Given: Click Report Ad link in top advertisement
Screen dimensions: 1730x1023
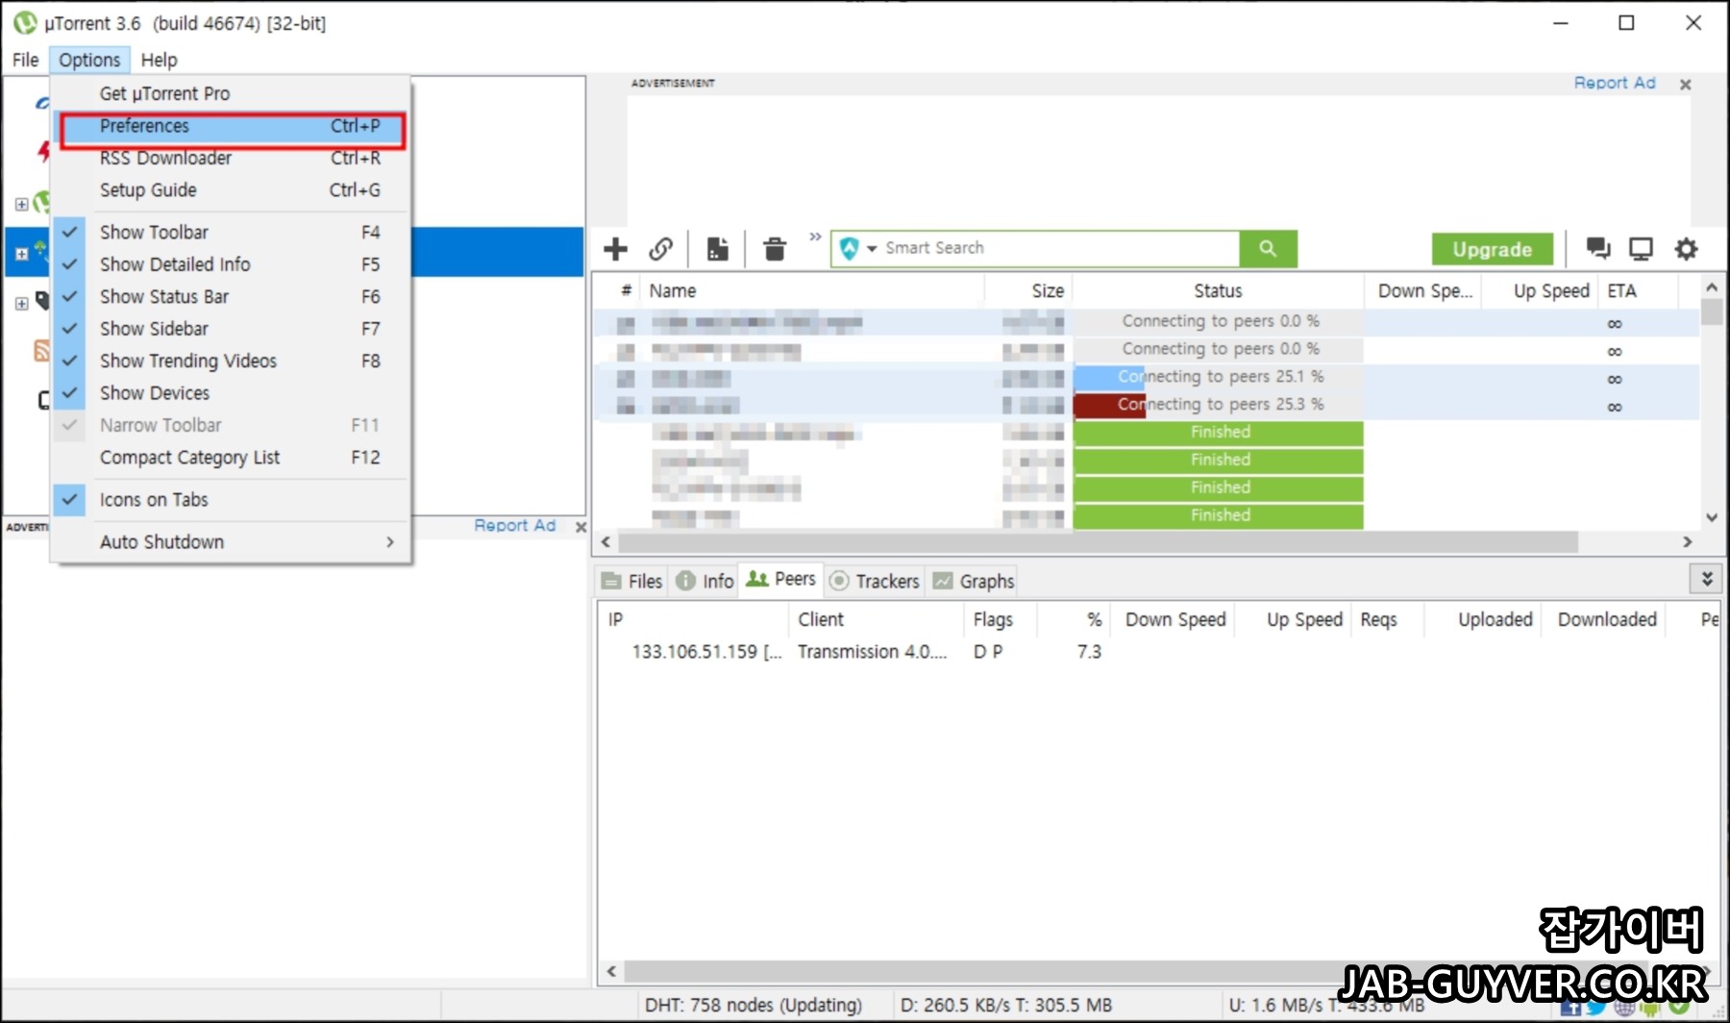Looking at the screenshot, I should point(1615,83).
